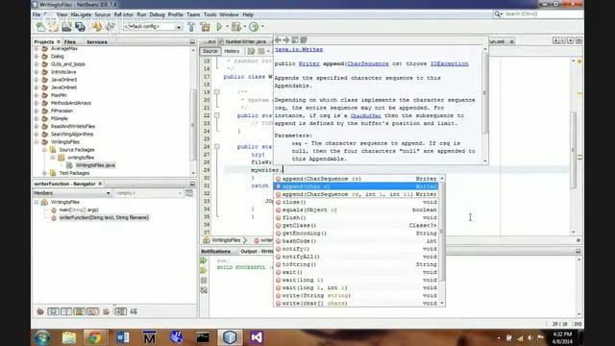Minimize the Output window panel
This screenshot has height=346, width=615.
(578, 251)
